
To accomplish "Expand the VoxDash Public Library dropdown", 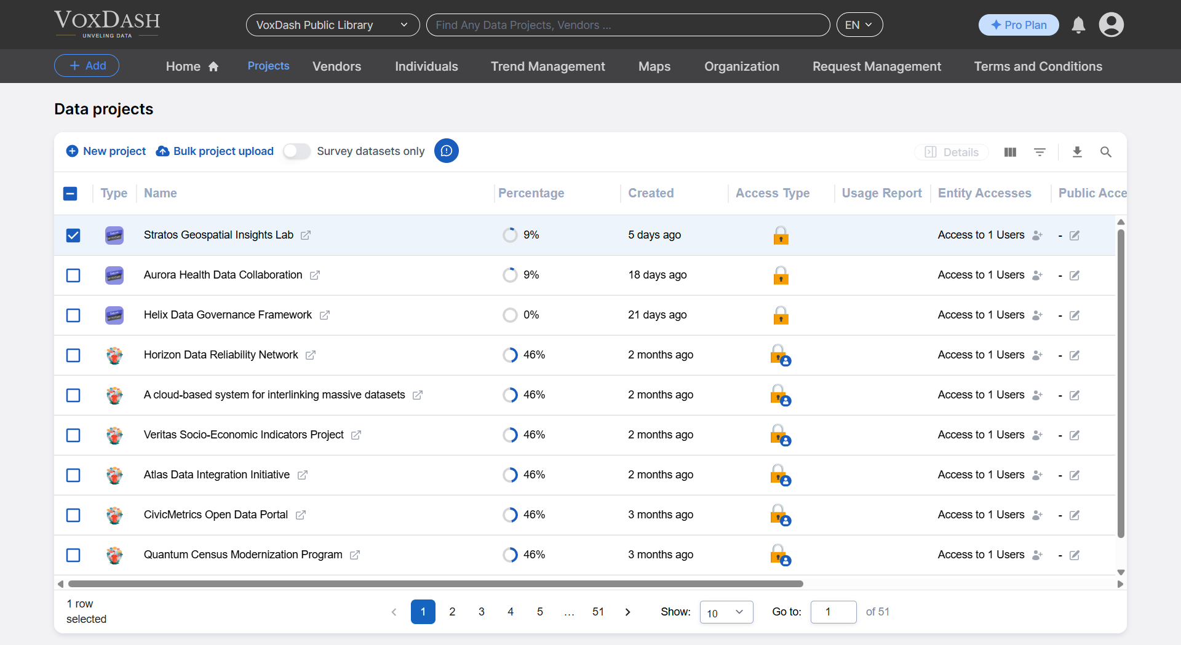I will coord(332,25).
